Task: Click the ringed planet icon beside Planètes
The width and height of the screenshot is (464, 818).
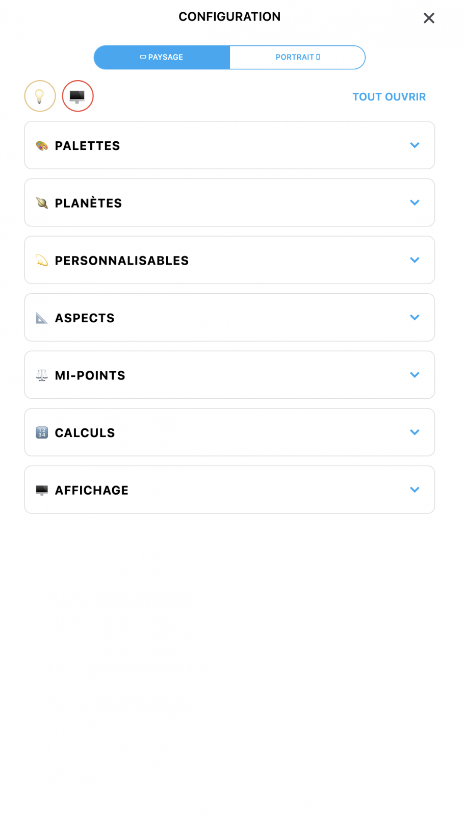Action: 42,203
